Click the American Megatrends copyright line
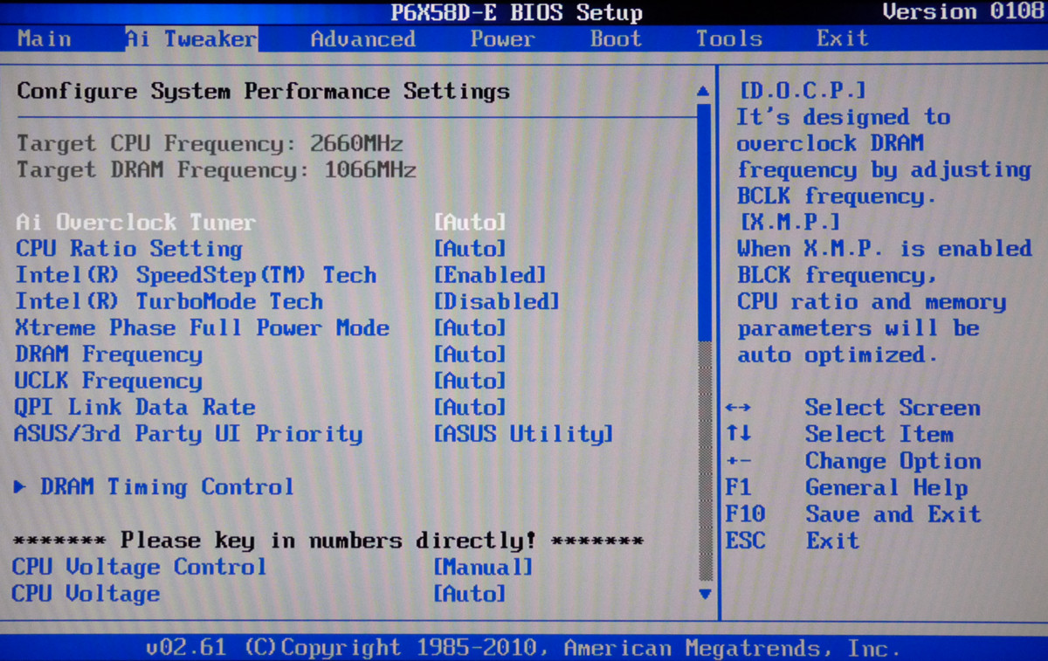The image size is (1048, 661). tap(521, 648)
